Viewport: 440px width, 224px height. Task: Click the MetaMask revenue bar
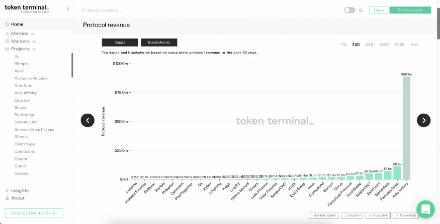coord(388,175)
